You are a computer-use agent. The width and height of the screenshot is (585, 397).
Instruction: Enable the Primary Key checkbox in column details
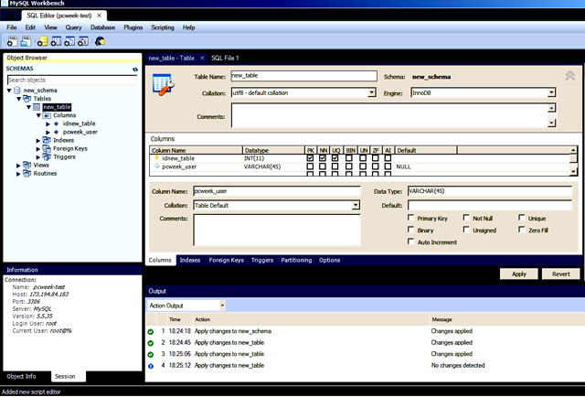(411, 218)
